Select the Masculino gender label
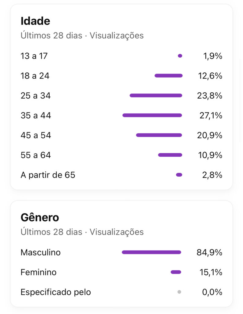Viewport: 243px width, 314px height. pos(40,252)
